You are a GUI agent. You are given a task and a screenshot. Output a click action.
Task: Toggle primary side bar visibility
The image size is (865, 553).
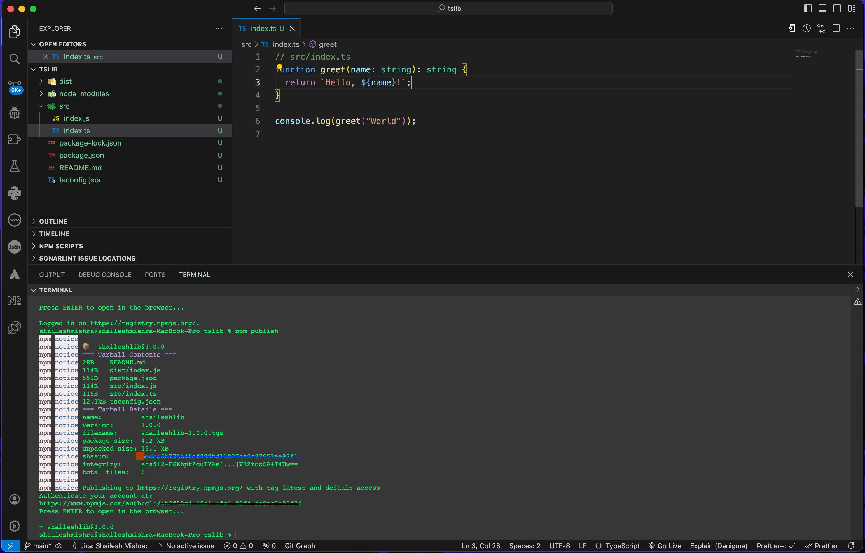808,9
